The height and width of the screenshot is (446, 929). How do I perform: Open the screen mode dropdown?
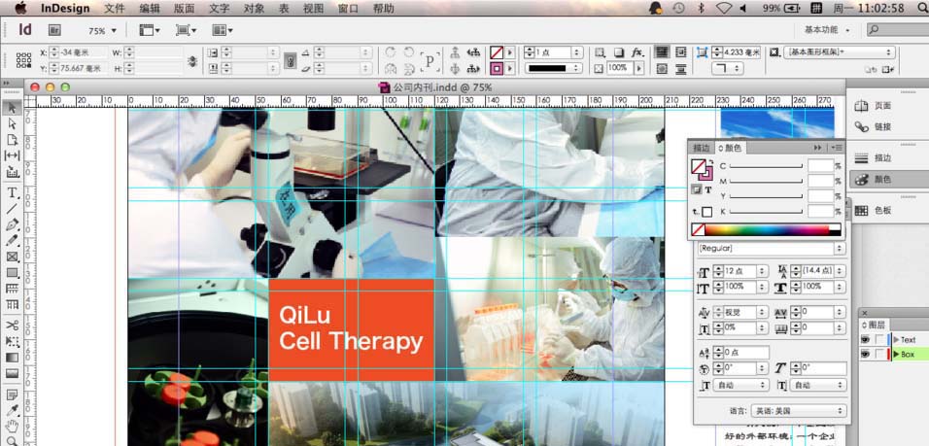click(186, 30)
